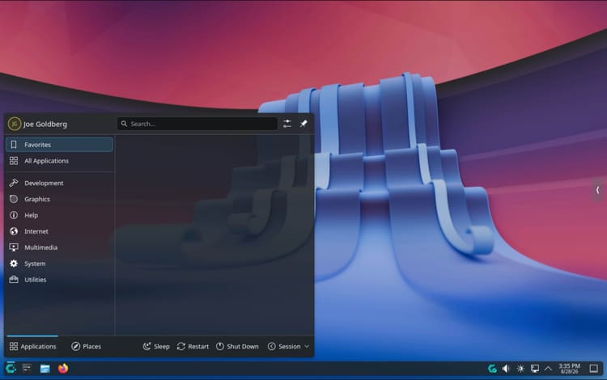Expand the Session dropdown arrow
The height and width of the screenshot is (380, 607).
(307, 346)
